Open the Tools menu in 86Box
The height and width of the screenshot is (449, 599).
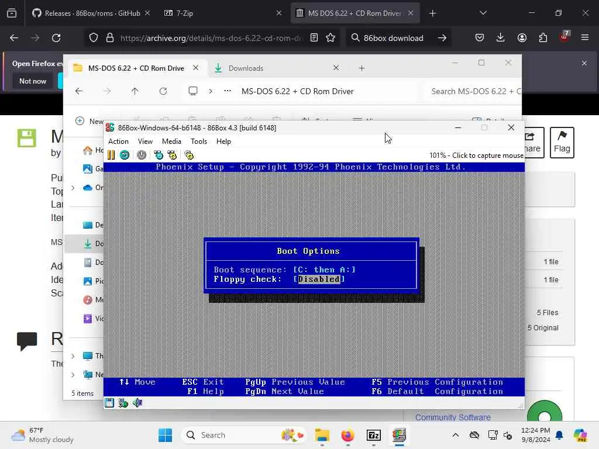click(x=199, y=141)
